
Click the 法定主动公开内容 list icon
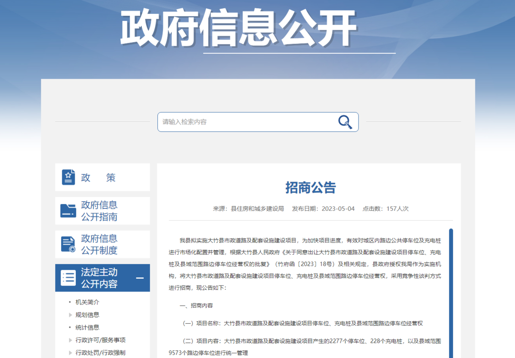(x=68, y=278)
